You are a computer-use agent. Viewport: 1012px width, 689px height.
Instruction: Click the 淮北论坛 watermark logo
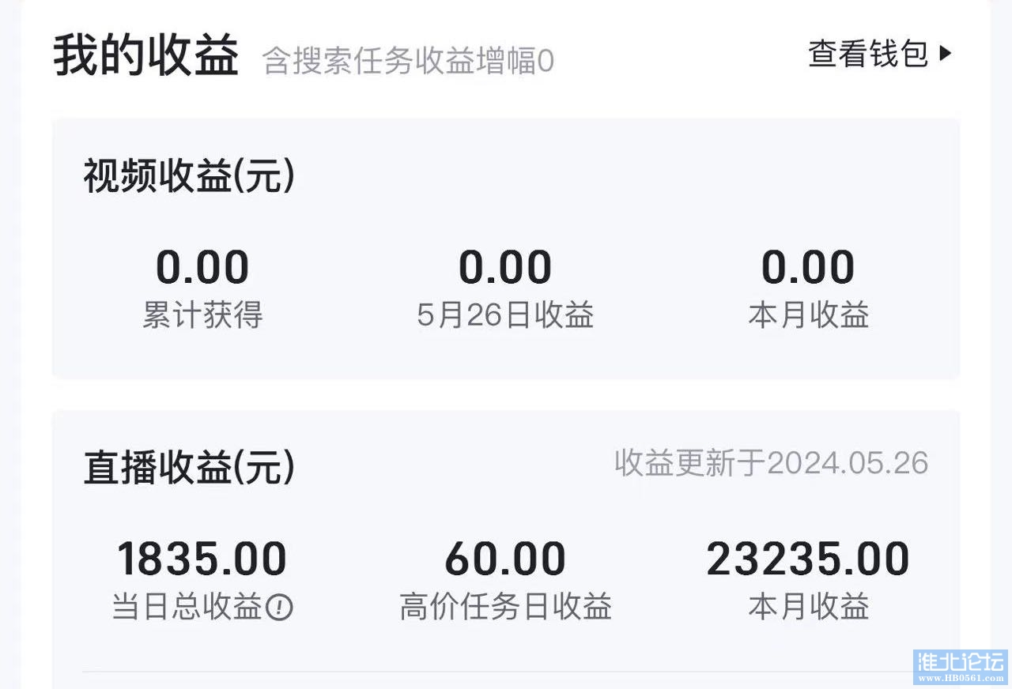click(961, 667)
